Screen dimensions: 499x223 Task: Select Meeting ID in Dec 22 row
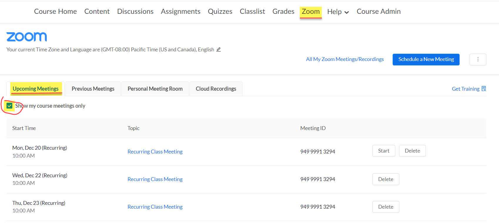pos(318,179)
